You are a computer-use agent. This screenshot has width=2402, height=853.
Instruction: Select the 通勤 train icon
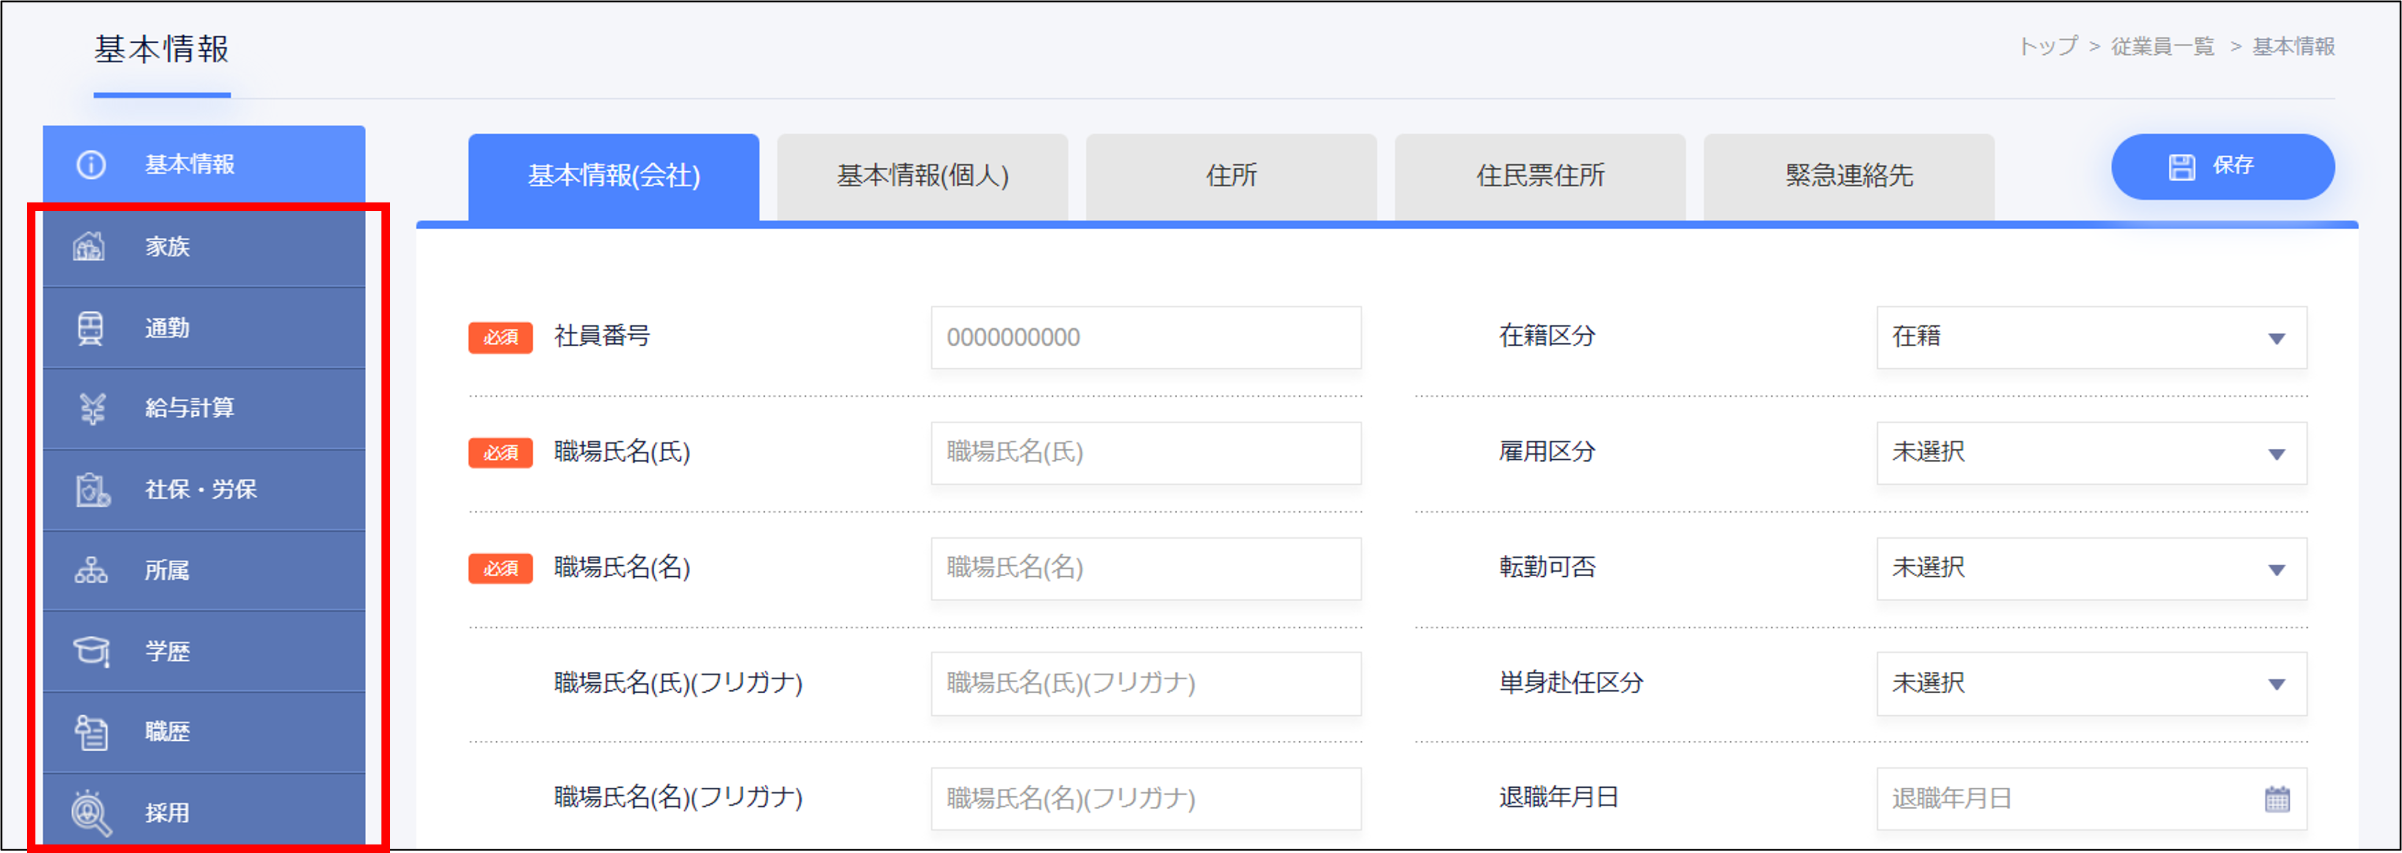[x=90, y=328]
